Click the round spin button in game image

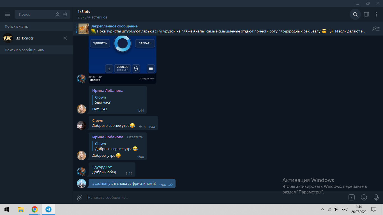click(123, 44)
